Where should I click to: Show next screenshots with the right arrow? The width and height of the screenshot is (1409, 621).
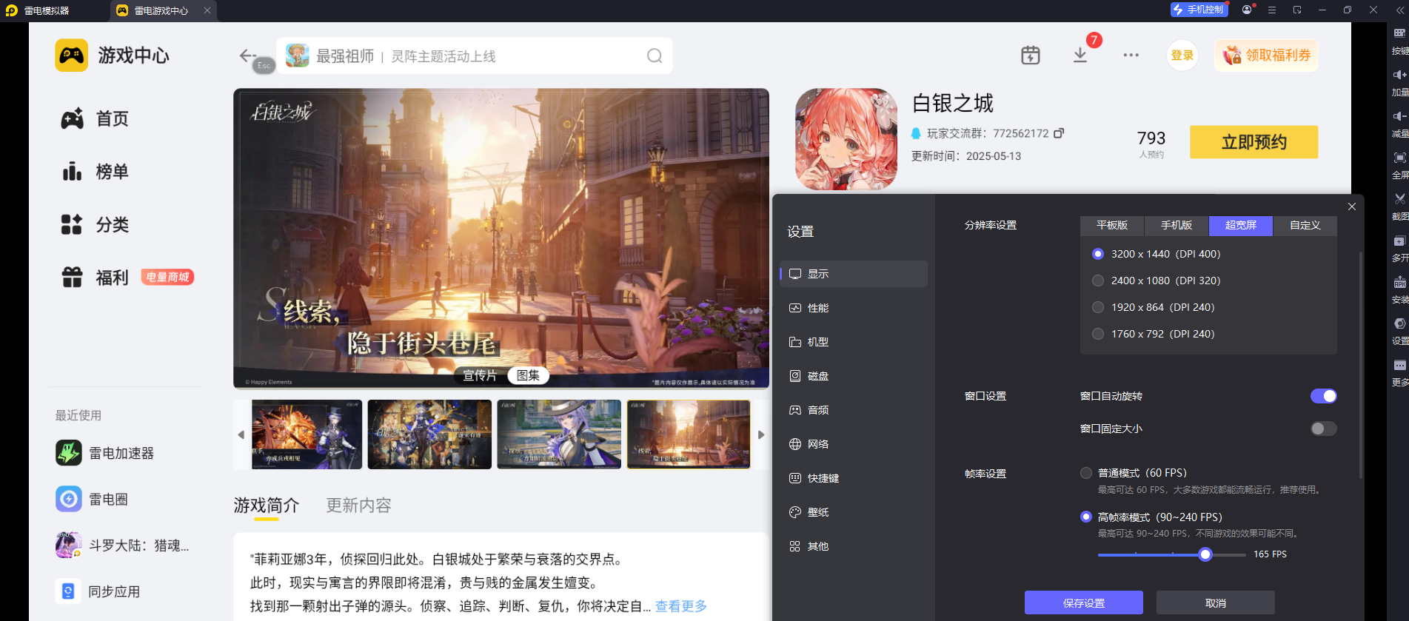760,434
